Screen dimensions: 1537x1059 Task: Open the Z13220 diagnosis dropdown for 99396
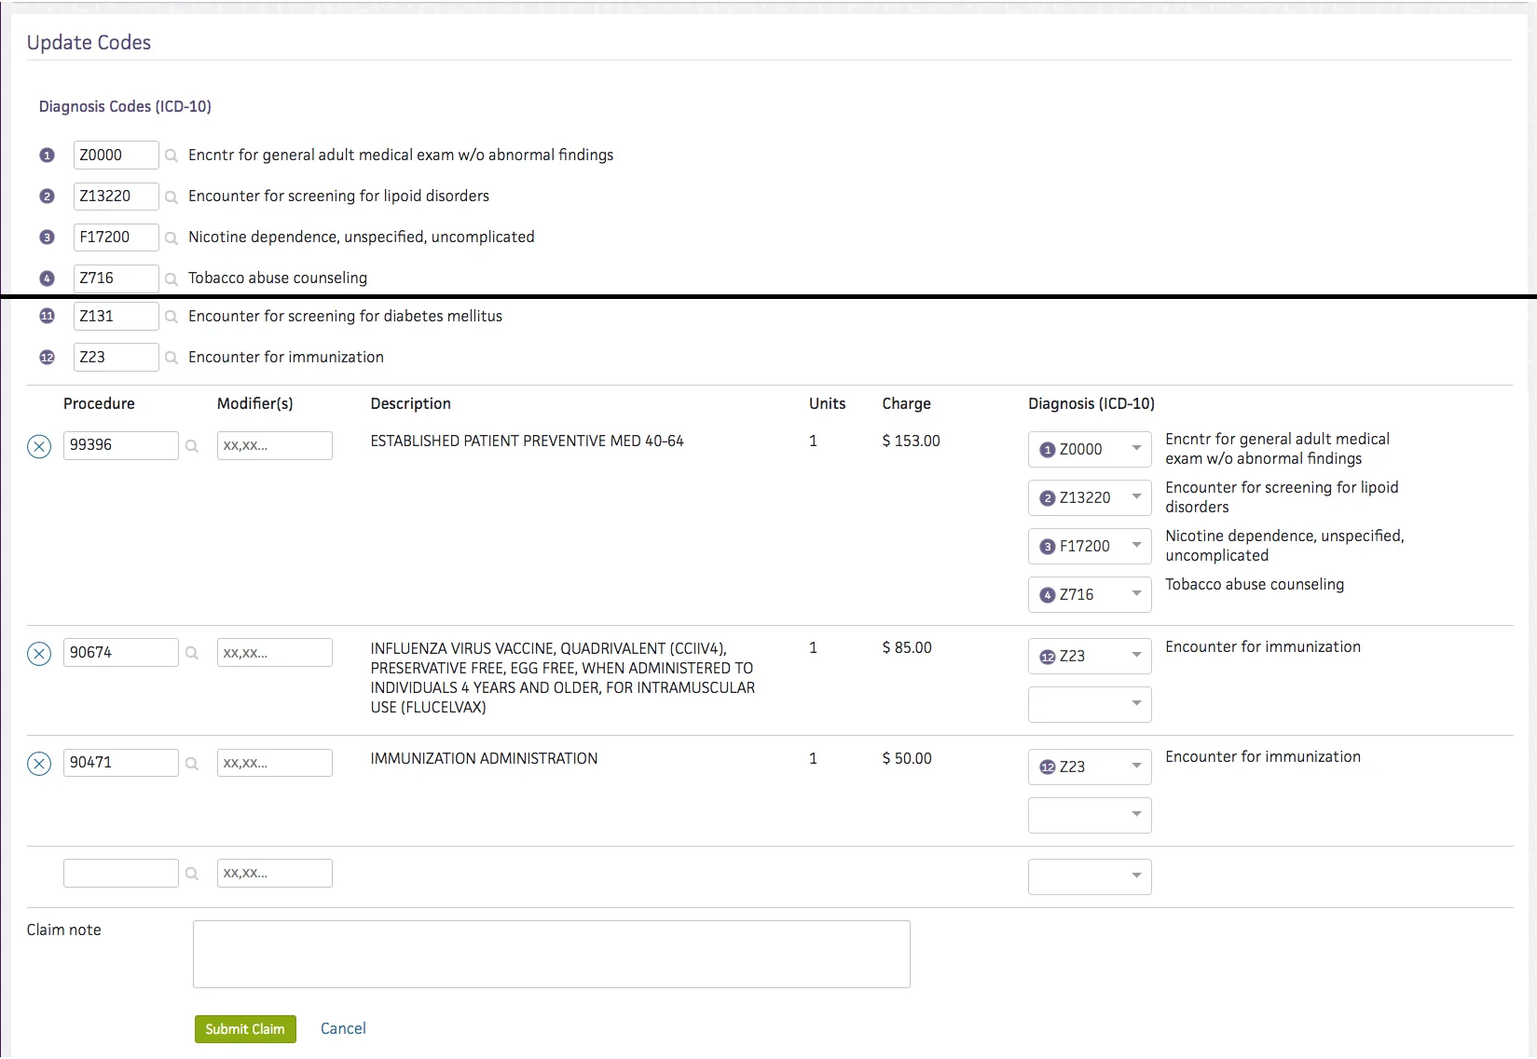[x=1090, y=497]
